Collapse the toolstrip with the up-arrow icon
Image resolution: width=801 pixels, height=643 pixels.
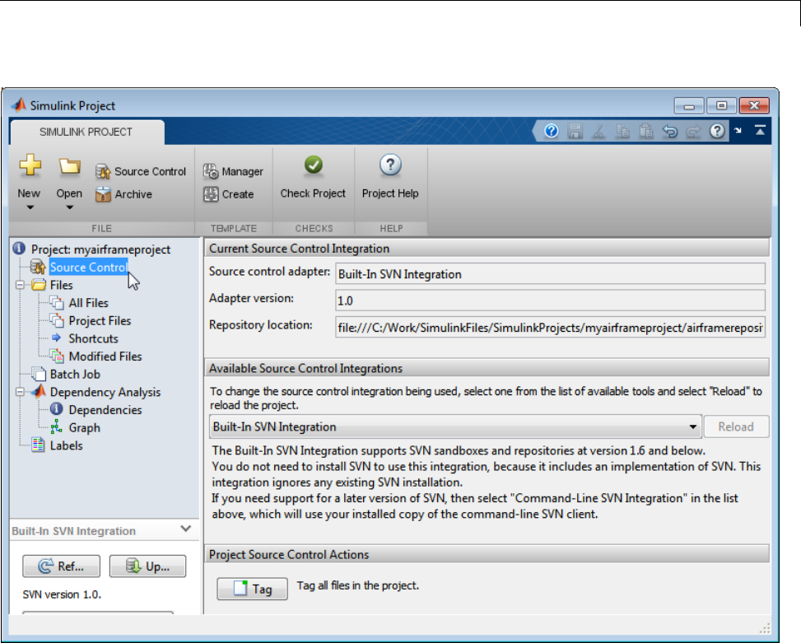pos(760,130)
